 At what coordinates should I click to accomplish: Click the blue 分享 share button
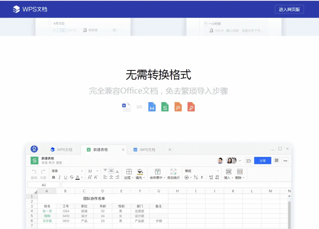click(x=263, y=161)
